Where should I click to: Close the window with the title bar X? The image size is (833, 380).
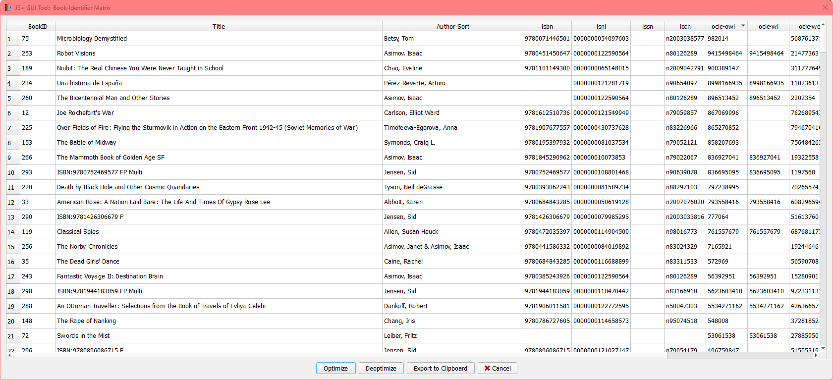825,7
